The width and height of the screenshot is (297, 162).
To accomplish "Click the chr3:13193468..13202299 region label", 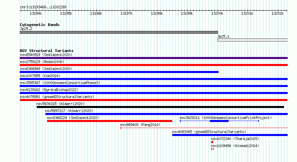I will click(x=43, y=7).
